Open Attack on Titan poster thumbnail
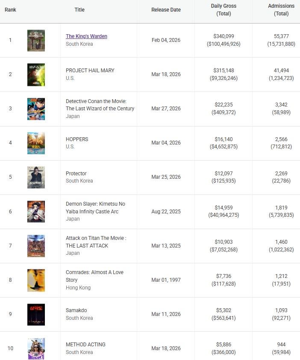 coord(36,246)
